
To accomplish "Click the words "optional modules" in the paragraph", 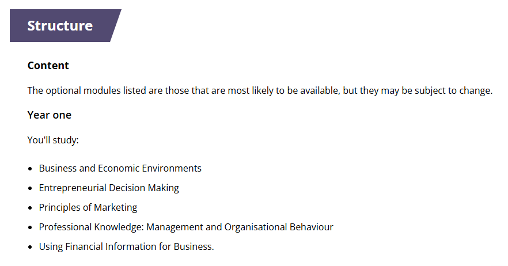I will coord(83,91).
